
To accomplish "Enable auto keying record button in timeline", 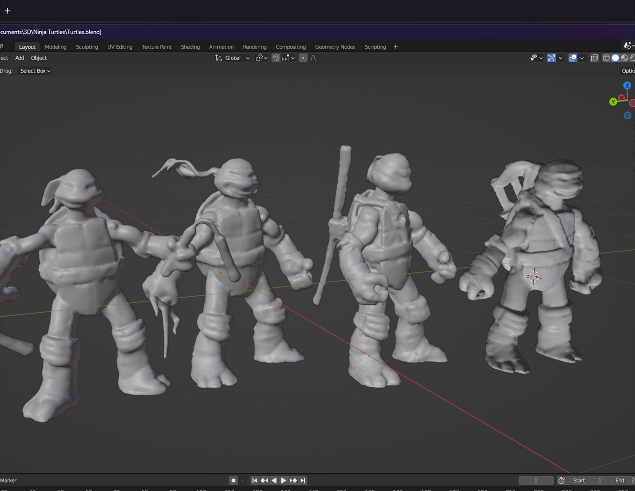I will pyautogui.click(x=233, y=480).
